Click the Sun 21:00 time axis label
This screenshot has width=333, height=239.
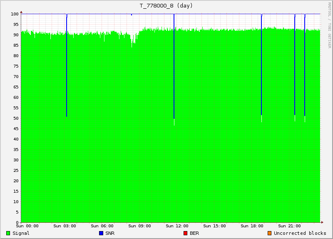pos(289,226)
